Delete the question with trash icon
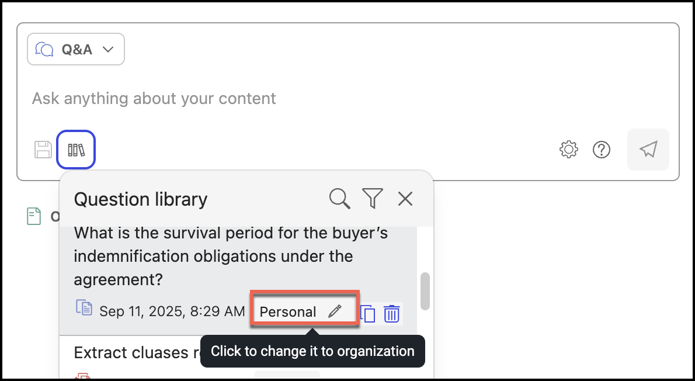695x381 pixels. 391,314
